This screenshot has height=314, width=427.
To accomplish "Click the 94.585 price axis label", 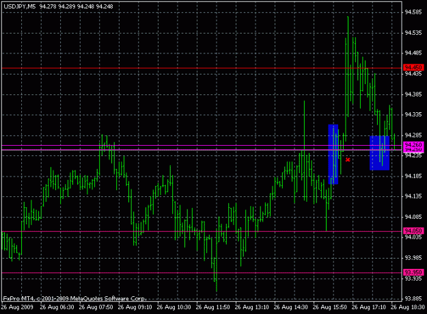I will [x=413, y=12].
